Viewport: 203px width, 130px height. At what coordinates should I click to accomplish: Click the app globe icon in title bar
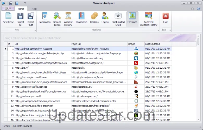3,3
